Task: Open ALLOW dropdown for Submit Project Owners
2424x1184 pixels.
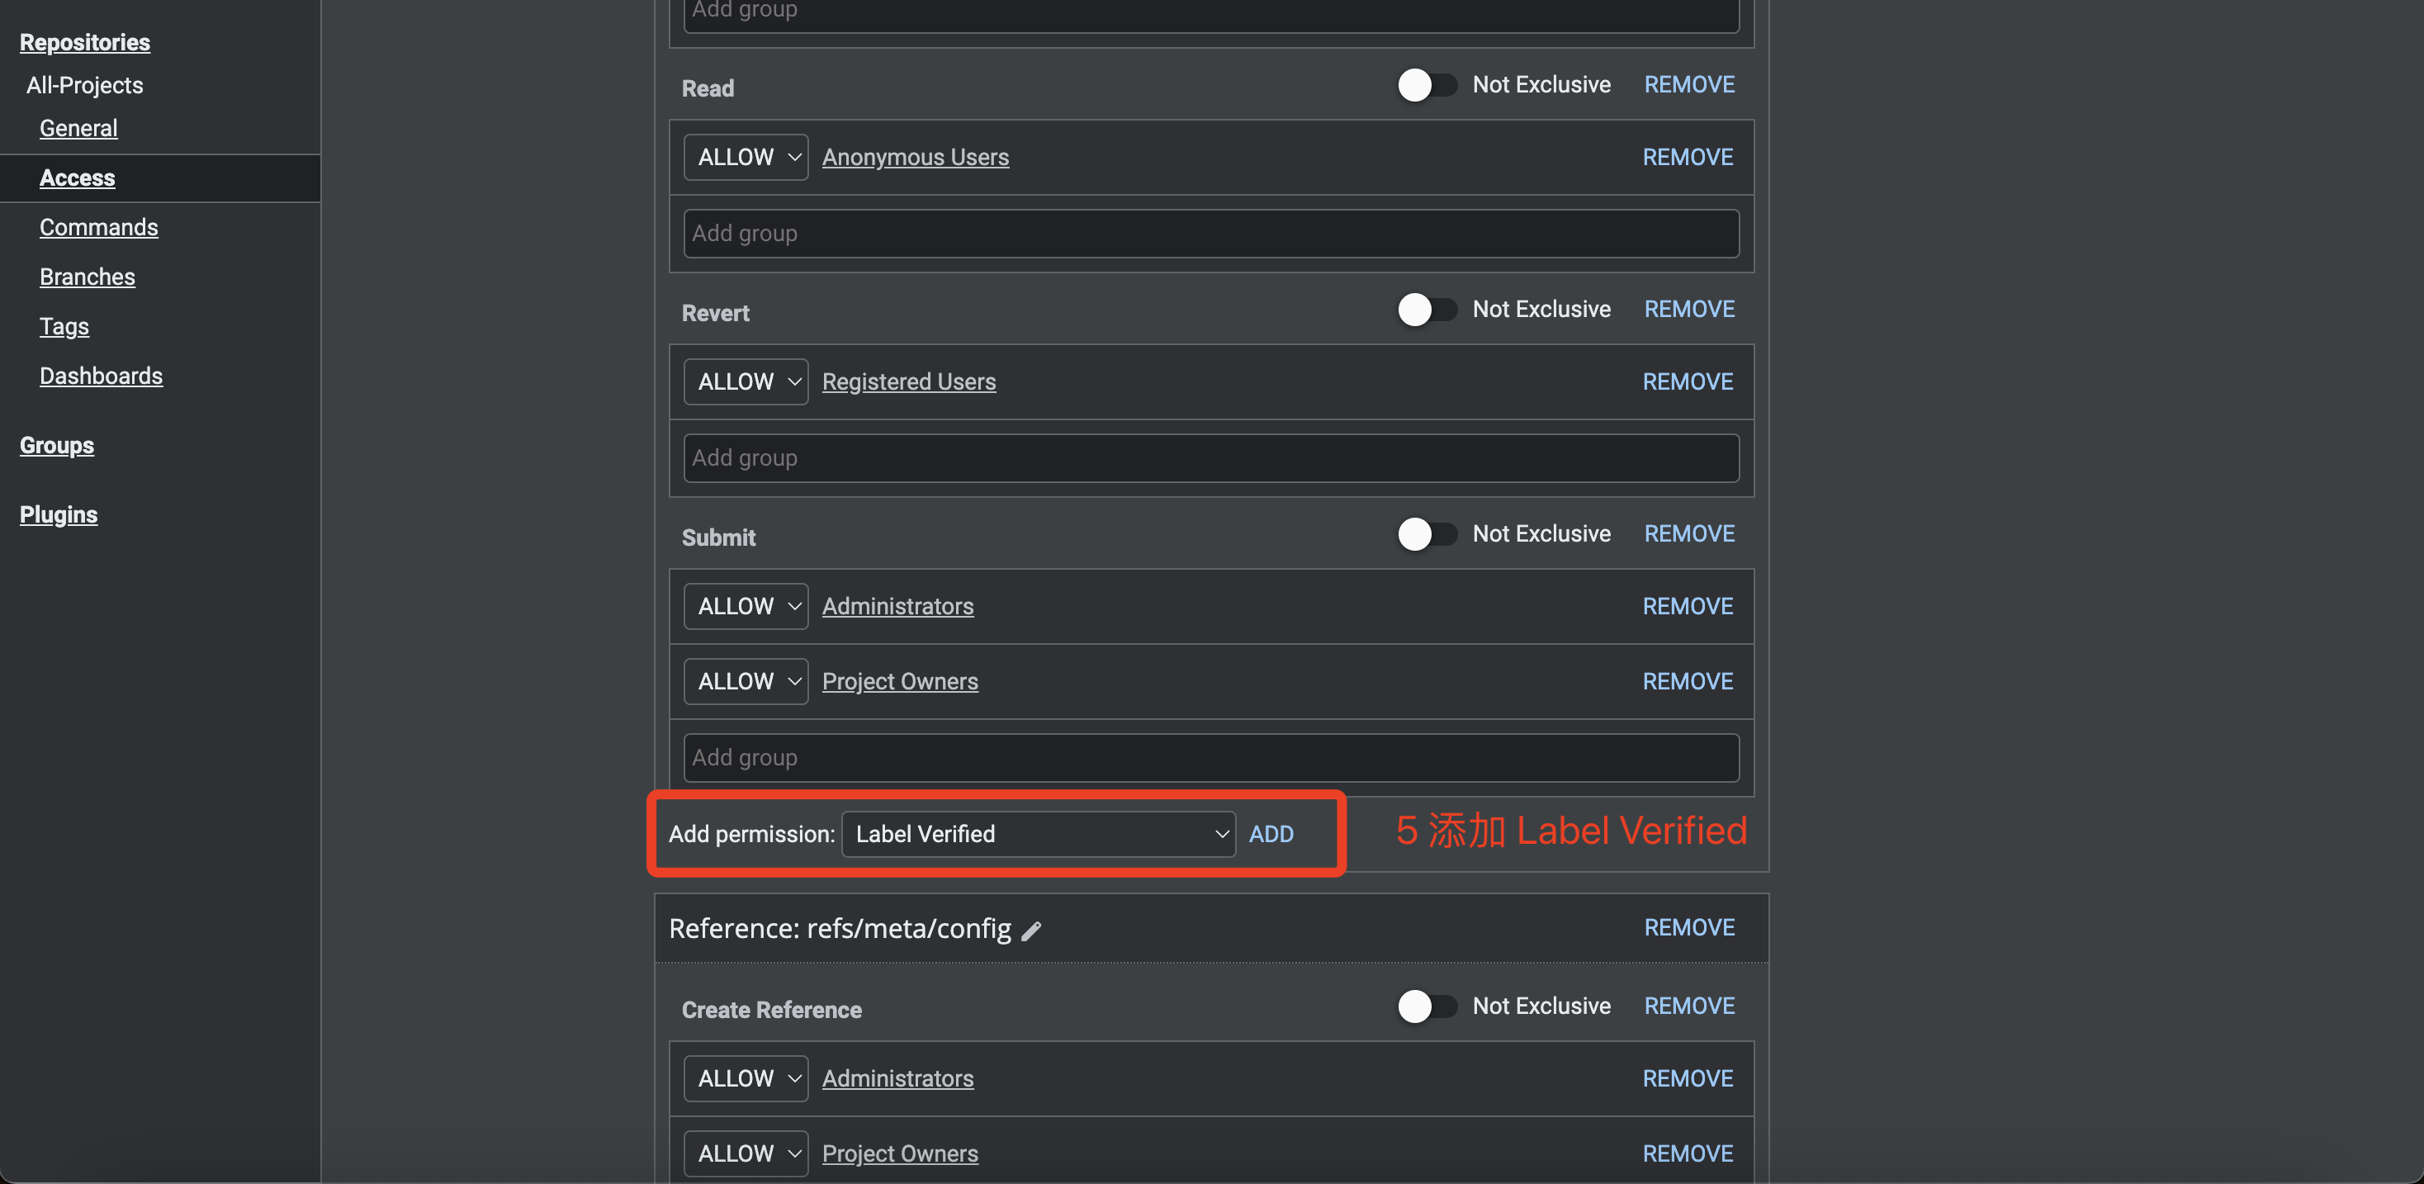Action: click(746, 681)
